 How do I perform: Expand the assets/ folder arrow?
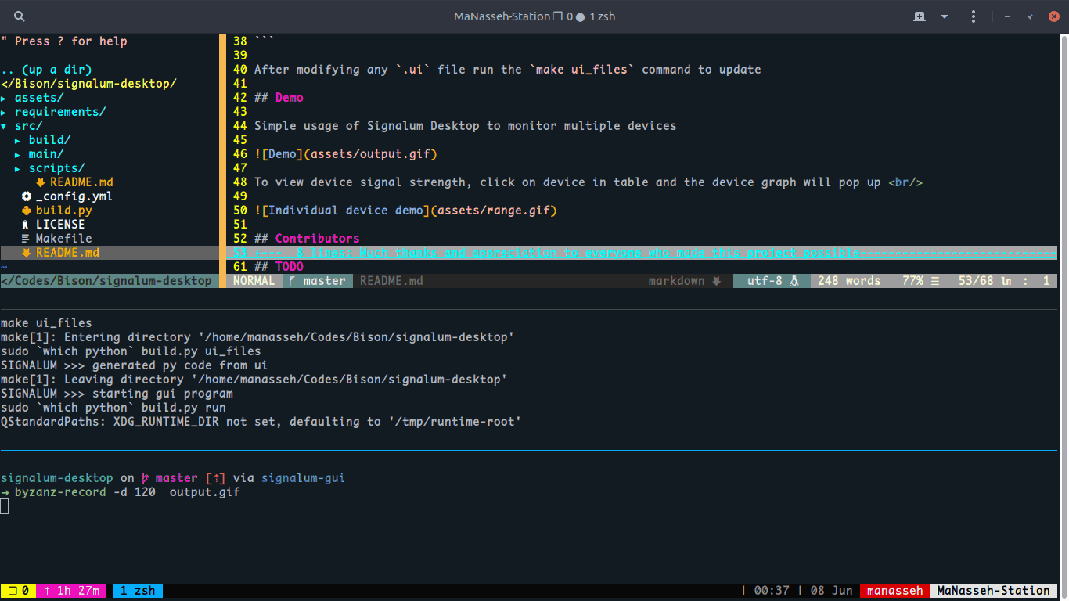point(4,98)
